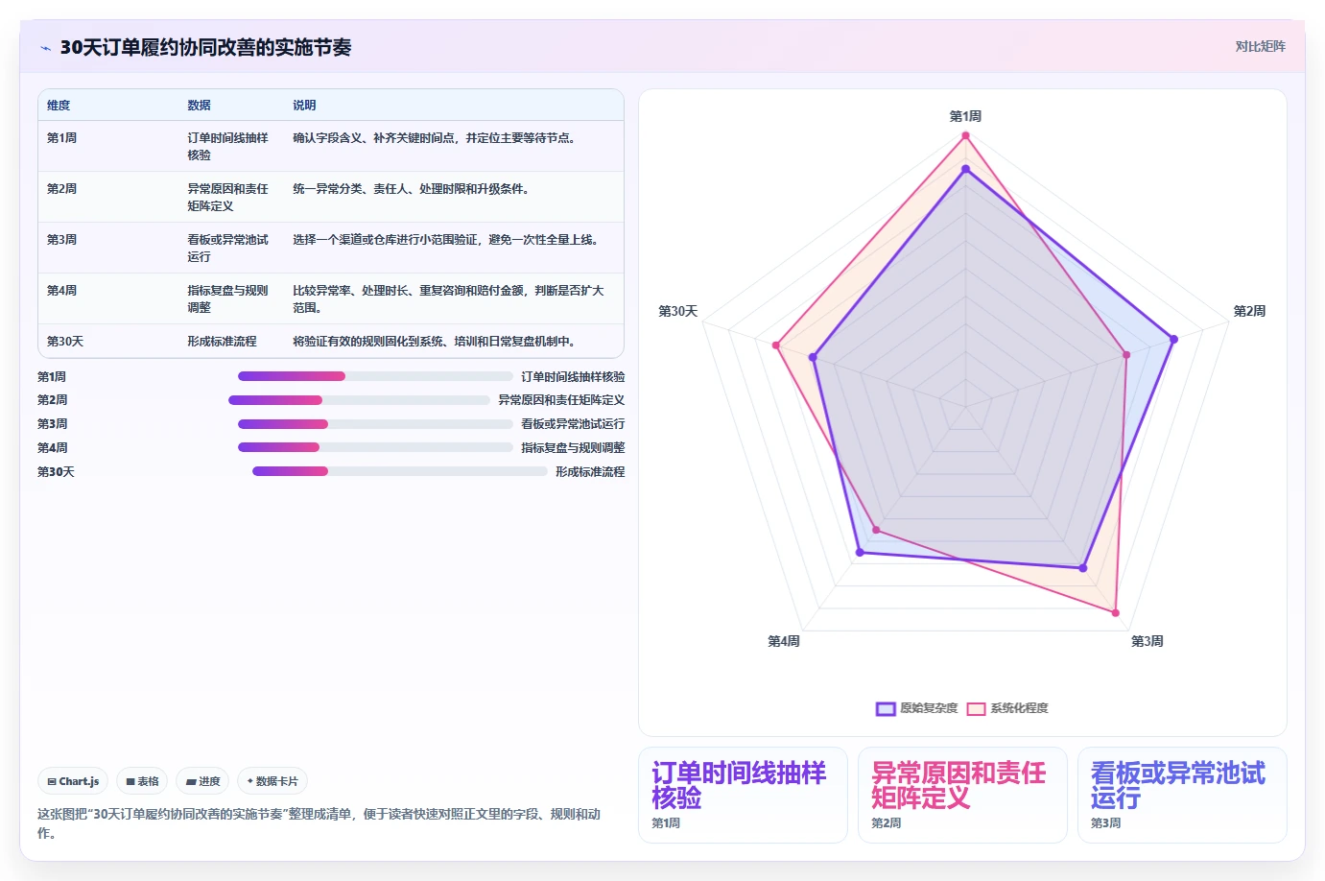Image resolution: width=1325 pixels, height=881 pixels.
Task: Click the page title 30天订单履约协同改善的实施节奏
Action: click(x=205, y=47)
